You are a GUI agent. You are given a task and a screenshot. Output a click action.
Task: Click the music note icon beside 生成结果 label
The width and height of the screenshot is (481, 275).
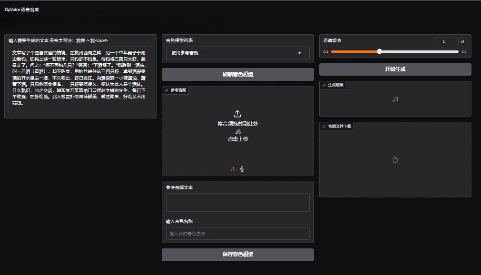pyautogui.click(x=324, y=85)
